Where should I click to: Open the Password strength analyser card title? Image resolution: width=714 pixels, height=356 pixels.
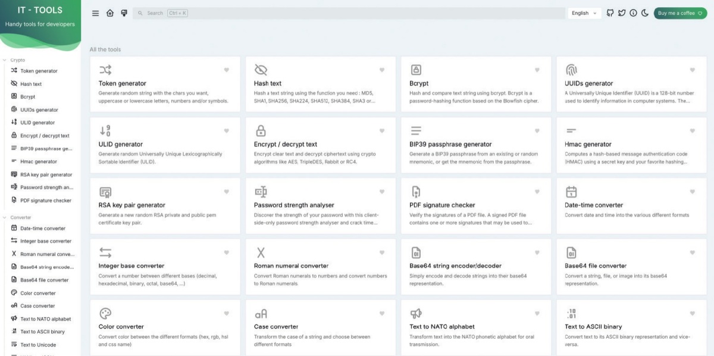point(294,205)
